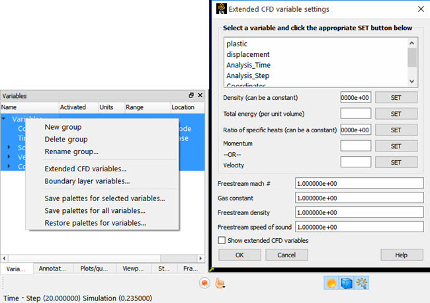
Task: Close the Extended CFD variable settings dialog
Action: (421, 9)
